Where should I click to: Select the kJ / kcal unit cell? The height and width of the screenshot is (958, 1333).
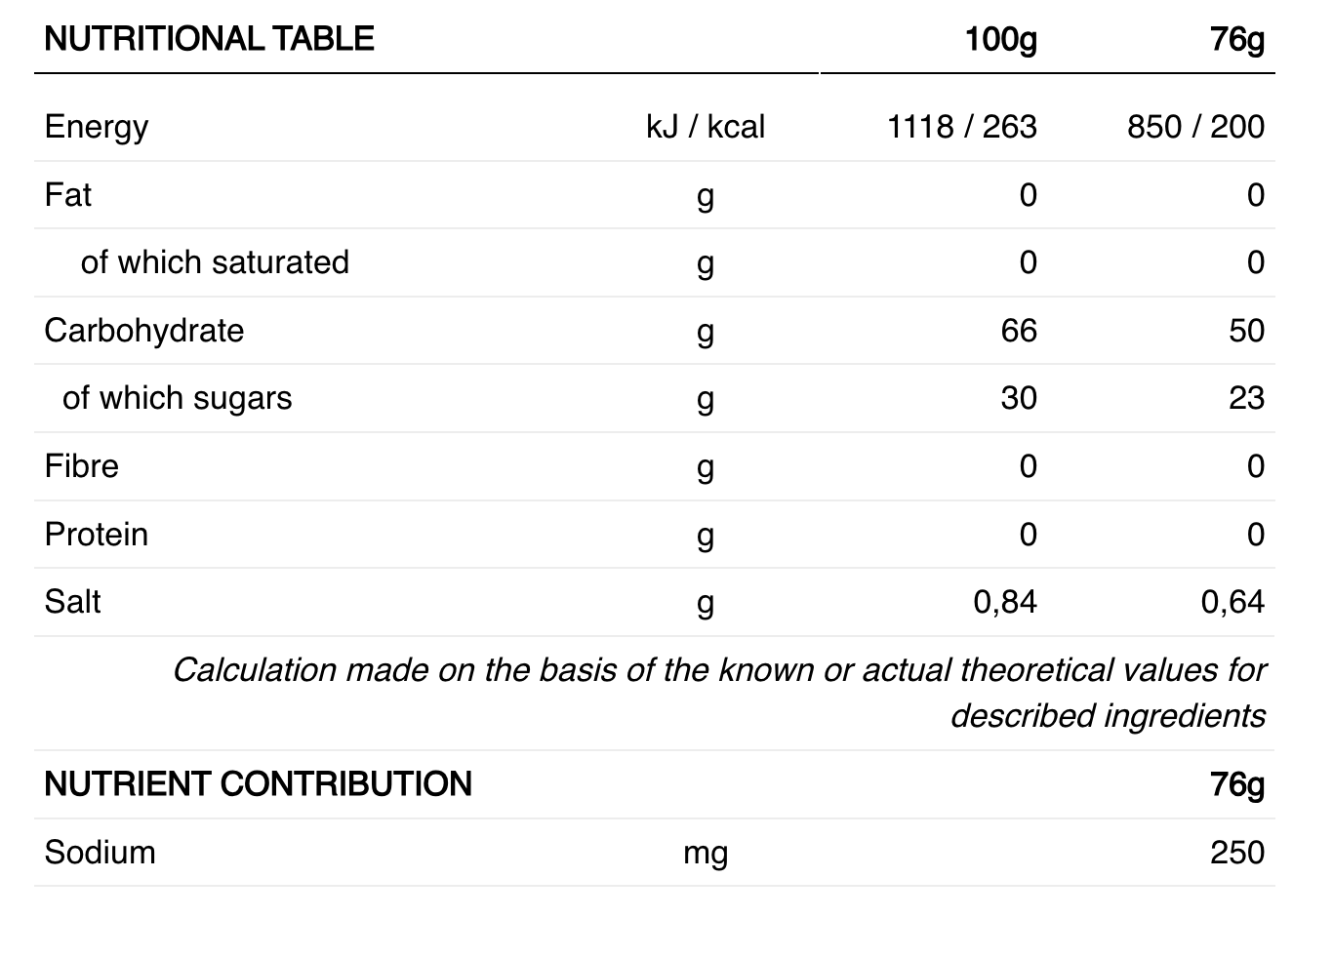705,127
